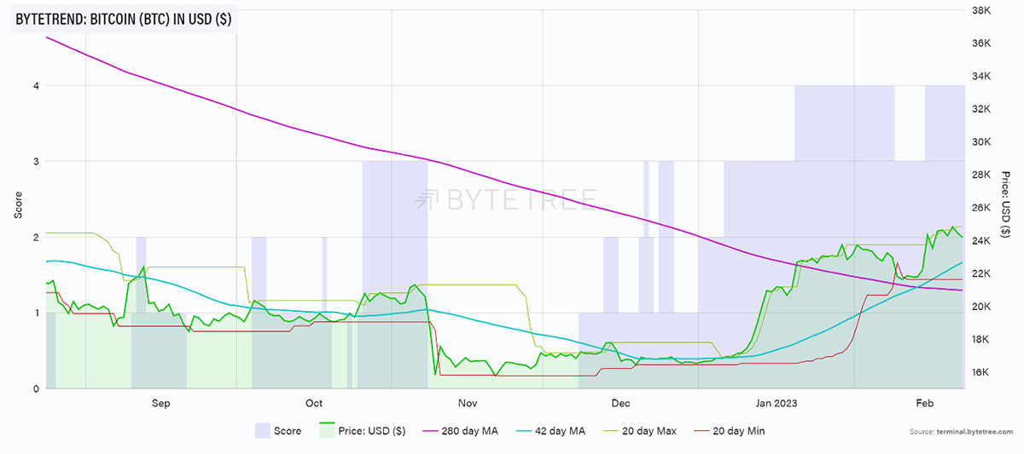Click the score axis value 4
1024x454 pixels.
(37, 85)
